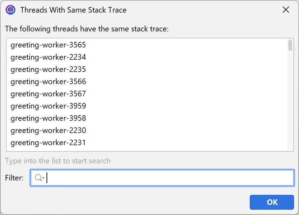
Task: Click the 'Type into the list' hint text
Action: pos(58,161)
